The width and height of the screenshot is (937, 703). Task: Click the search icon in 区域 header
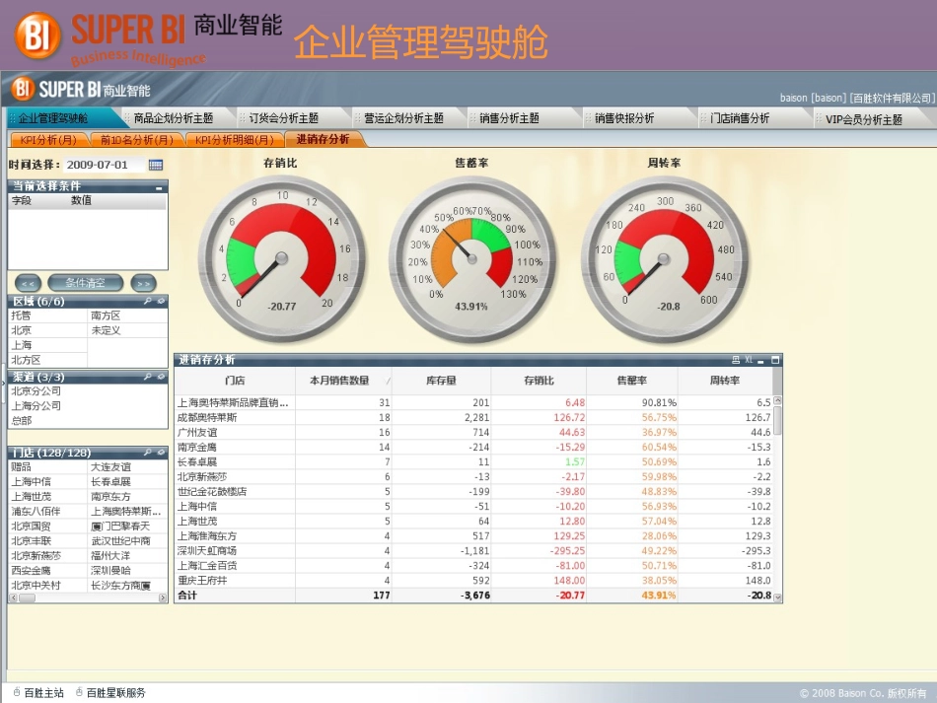[x=148, y=301]
